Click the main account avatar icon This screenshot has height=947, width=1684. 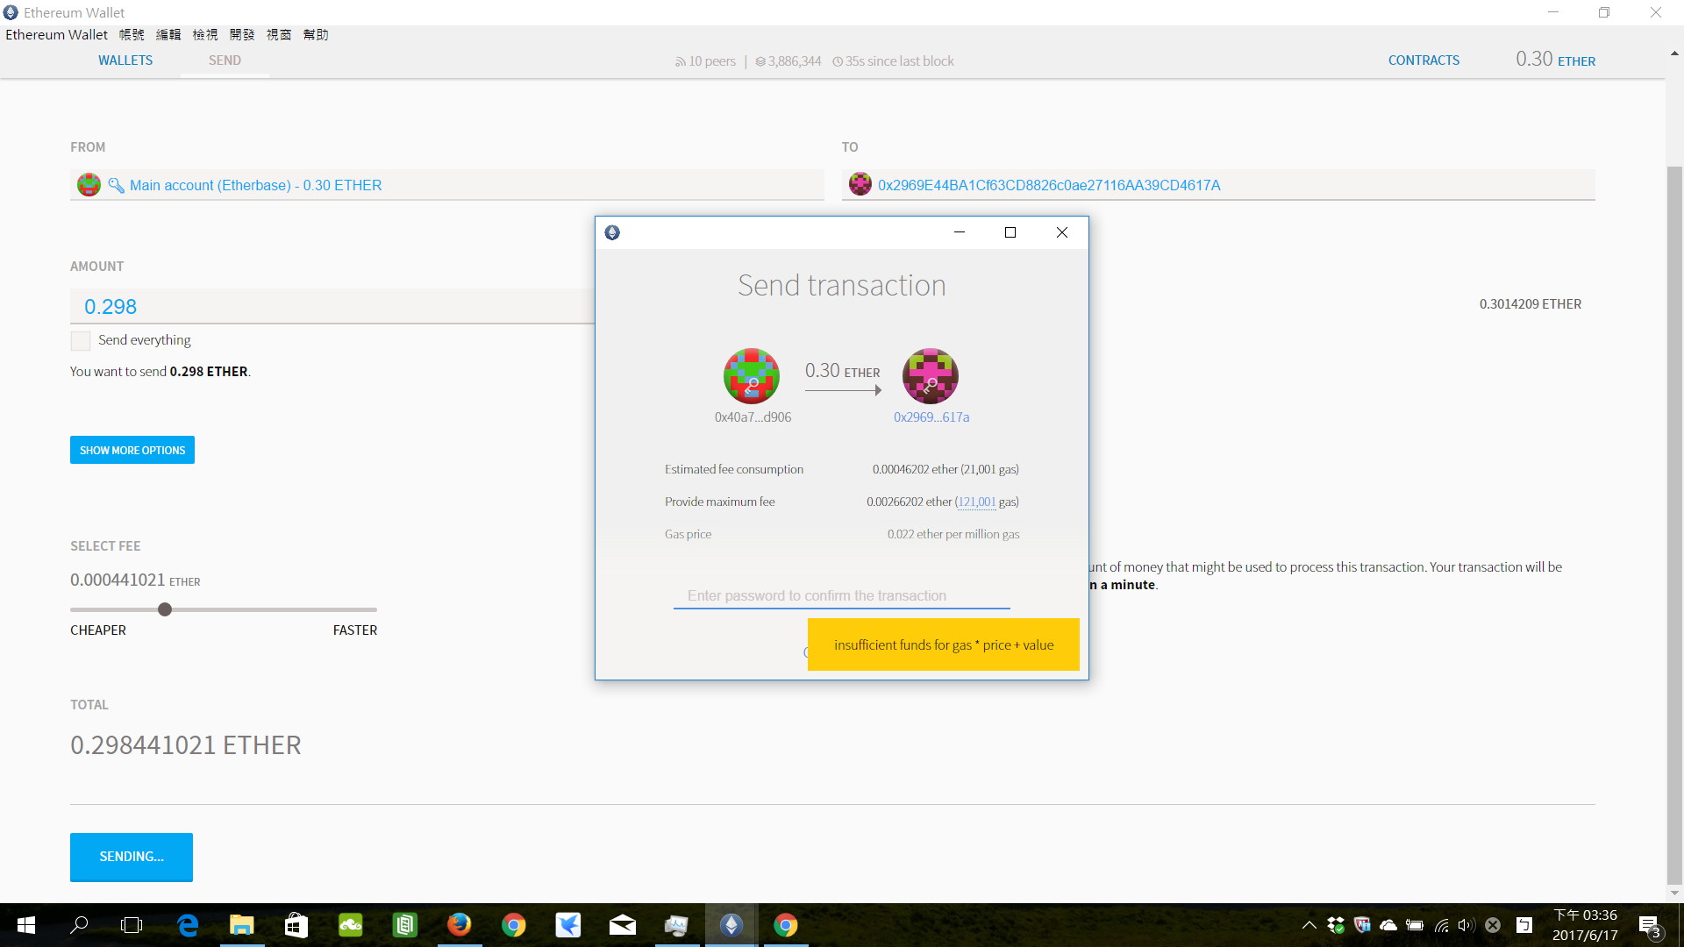[x=89, y=185]
